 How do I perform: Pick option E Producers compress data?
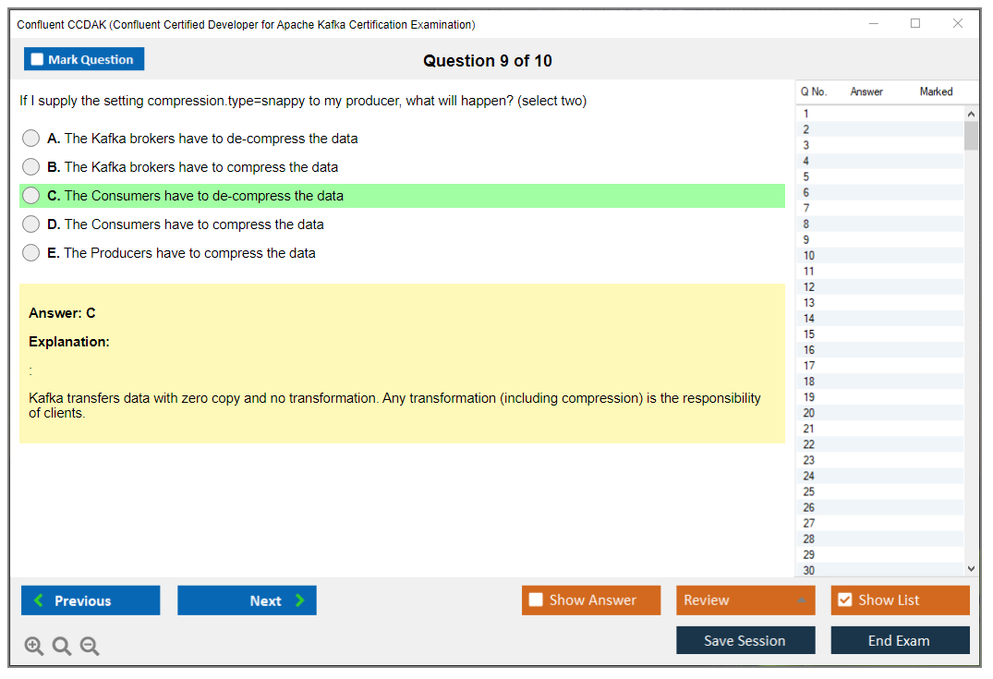click(31, 253)
